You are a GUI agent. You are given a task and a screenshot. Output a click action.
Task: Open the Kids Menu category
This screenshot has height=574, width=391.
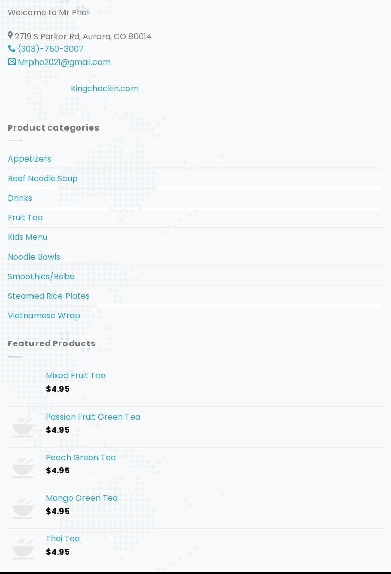point(27,237)
